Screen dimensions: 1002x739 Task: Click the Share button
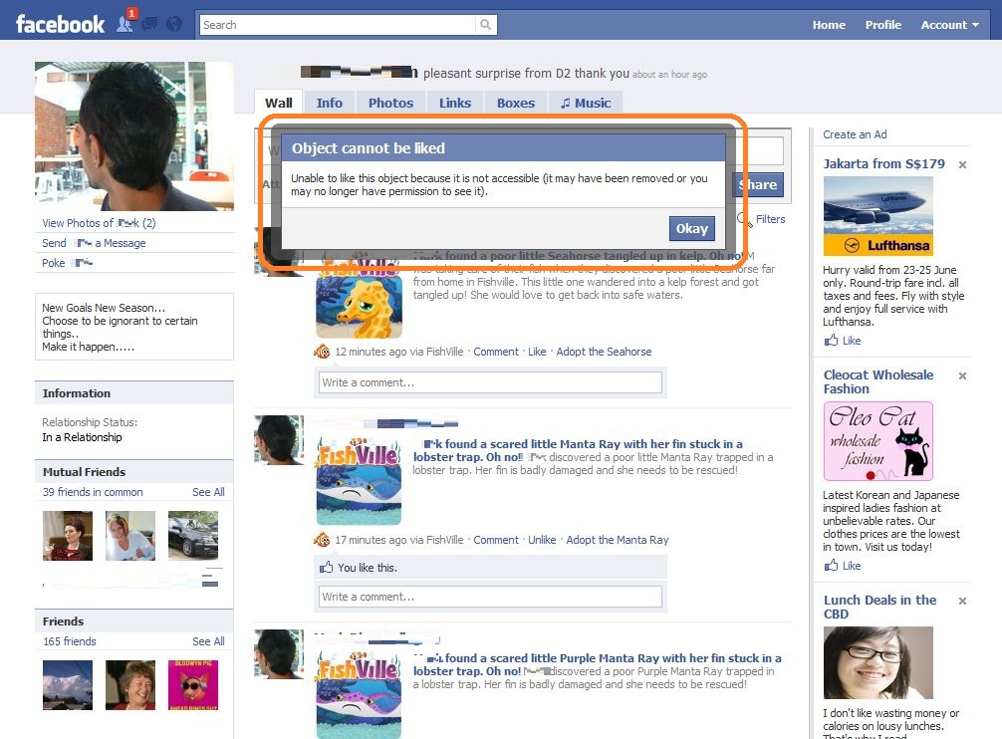(758, 184)
